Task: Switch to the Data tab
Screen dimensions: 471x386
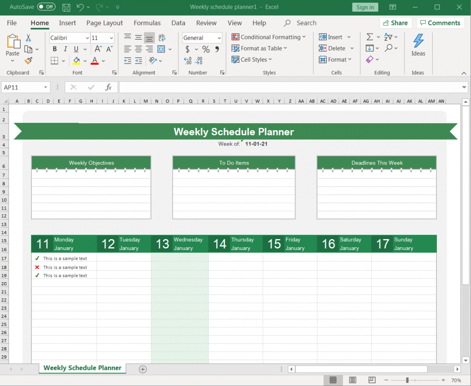Action: pos(178,23)
